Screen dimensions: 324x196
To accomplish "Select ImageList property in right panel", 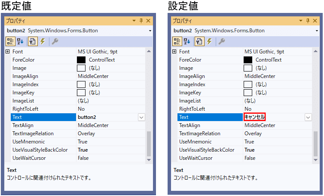I will [x=210, y=101].
